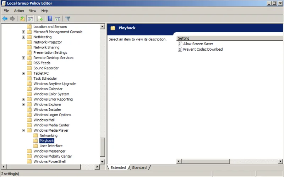Open the File menu

click(6, 11)
